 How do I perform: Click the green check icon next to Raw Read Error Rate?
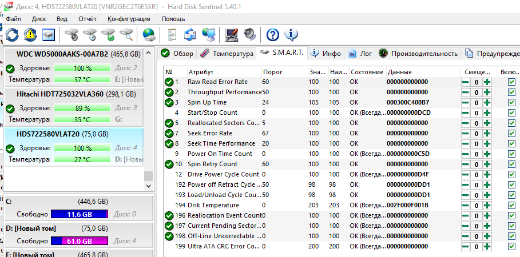point(169,82)
